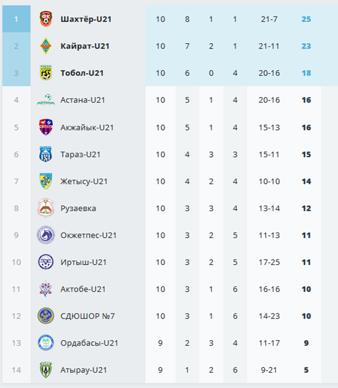The image size is (338, 388).
Task: Open the Шахтёр-U21 team link
Action: pyautogui.click(x=86, y=19)
